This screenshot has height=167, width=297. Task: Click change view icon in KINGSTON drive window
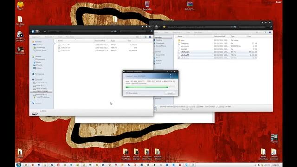137,37
